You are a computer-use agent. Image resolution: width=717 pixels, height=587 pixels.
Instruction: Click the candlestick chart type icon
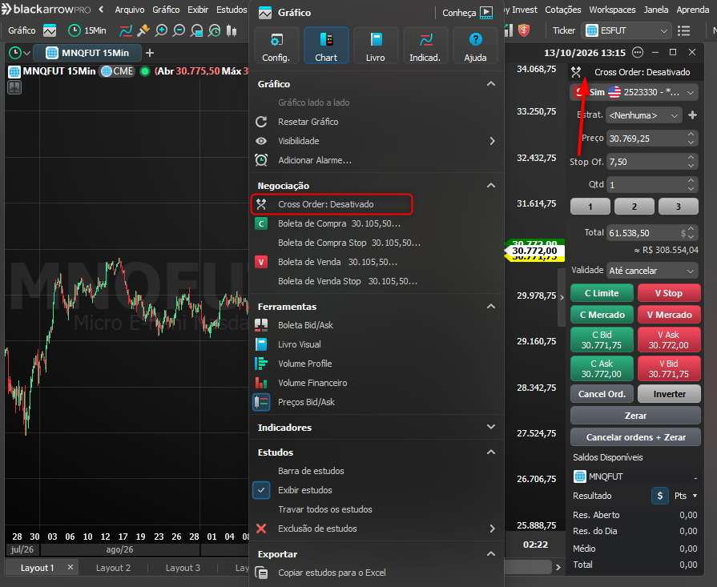click(x=232, y=30)
